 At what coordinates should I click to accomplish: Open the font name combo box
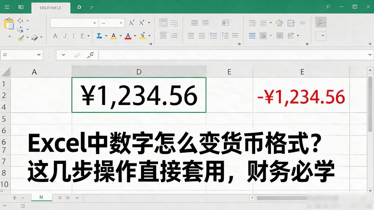[x=74, y=23]
